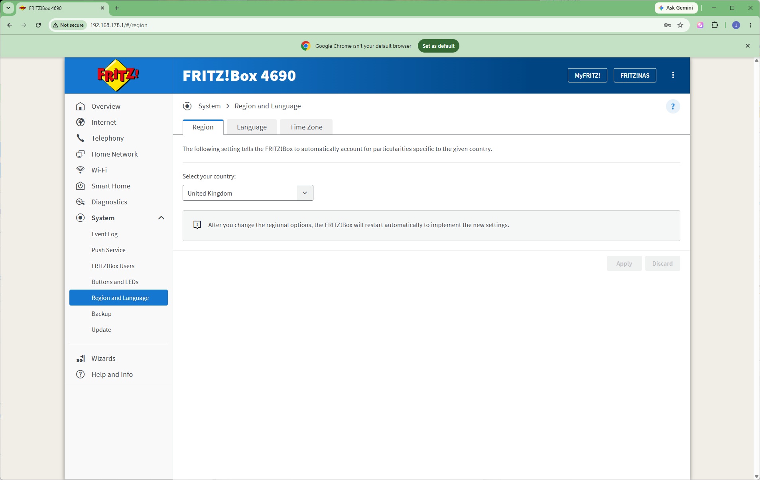Image resolution: width=760 pixels, height=480 pixels.
Task: Open the tab search dropdown arrow
Action: coord(8,8)
